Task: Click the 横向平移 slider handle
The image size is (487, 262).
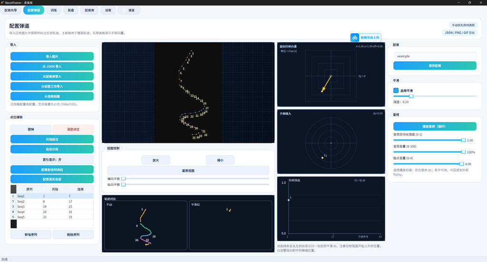Action: coord(123,178)
